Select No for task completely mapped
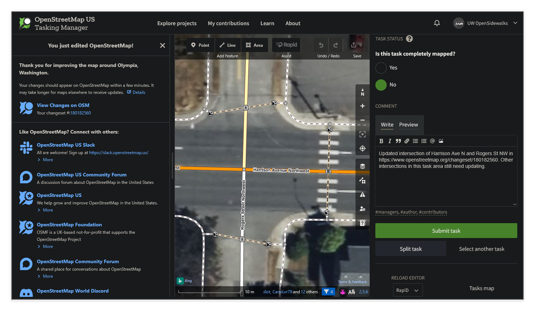This screenshot has width=535, height=311. pyautogui.click(x=381, y=85)
